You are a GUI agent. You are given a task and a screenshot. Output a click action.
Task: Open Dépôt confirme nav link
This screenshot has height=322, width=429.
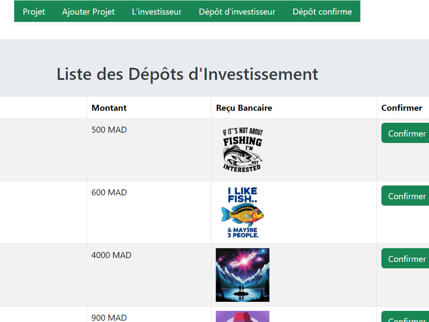click(322, 12)
